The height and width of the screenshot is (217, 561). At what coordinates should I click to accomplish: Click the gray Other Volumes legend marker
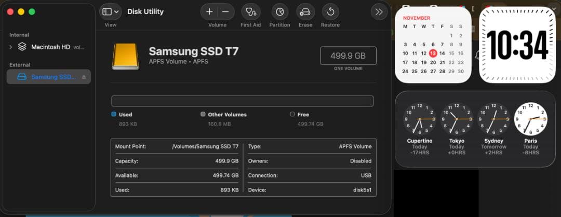point(203,114)
